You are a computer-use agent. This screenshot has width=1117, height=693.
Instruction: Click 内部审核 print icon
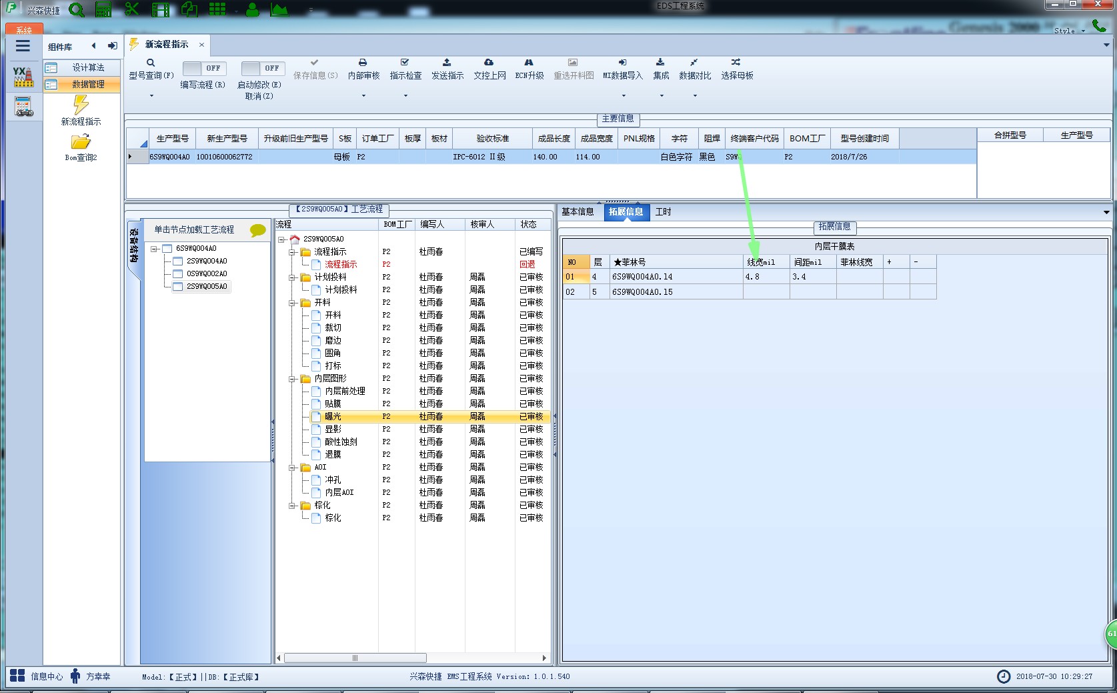tap(363, 69)
